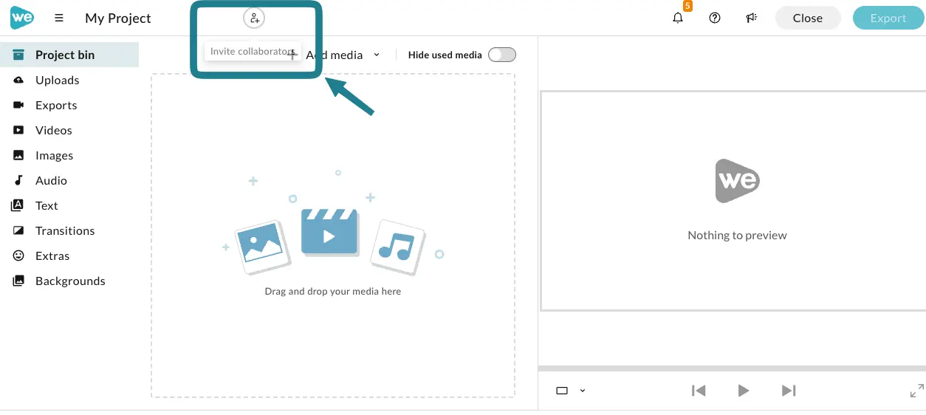Click the Uploads cloud icon
This screenshot has width=926, height=415.
click(x=18, y=80)
